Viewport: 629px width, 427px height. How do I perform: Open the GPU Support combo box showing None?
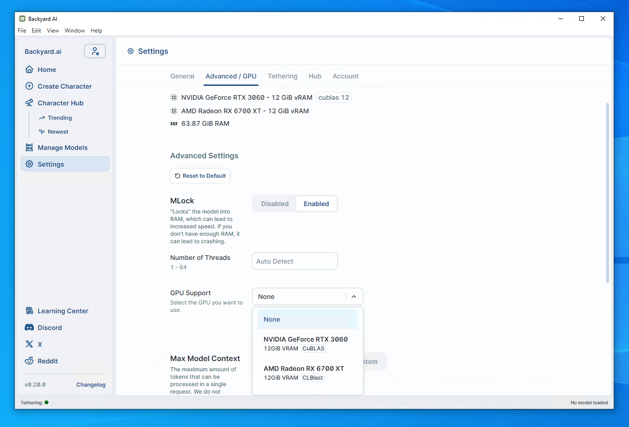(x=307, y=297)
